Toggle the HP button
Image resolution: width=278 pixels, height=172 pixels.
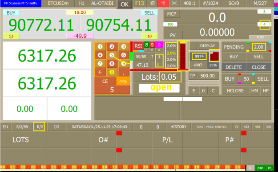(x=266, y=90)
